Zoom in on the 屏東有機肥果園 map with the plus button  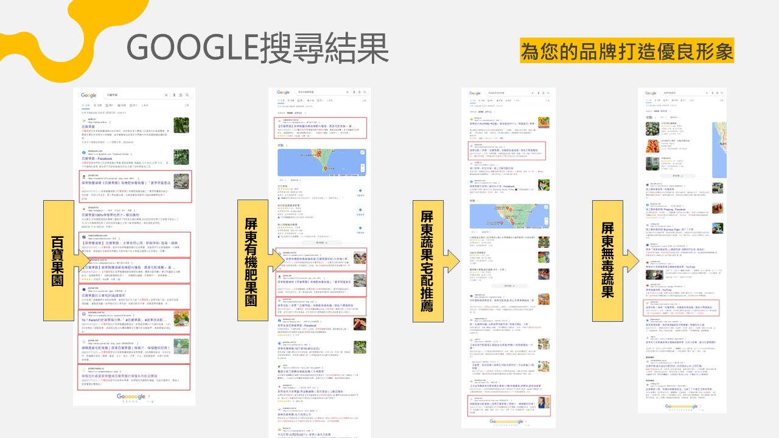click(x=362, y=167)
